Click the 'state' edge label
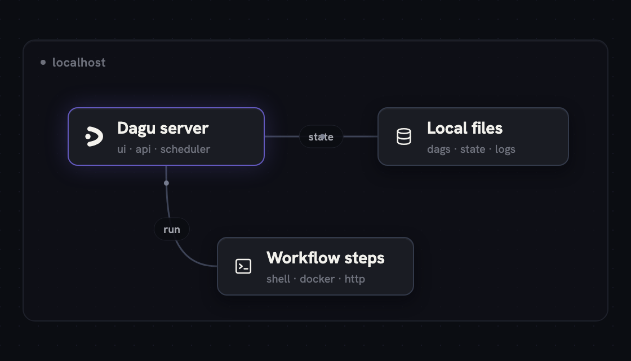Screen dimensions: 631x361 321,137
